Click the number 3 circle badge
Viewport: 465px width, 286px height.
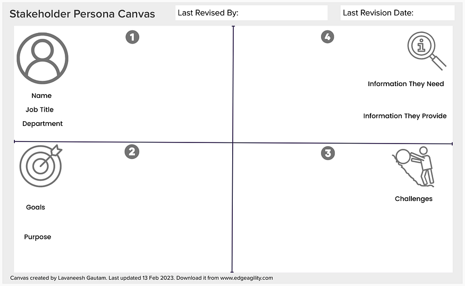pyautogui.click(x=328, y=153)
